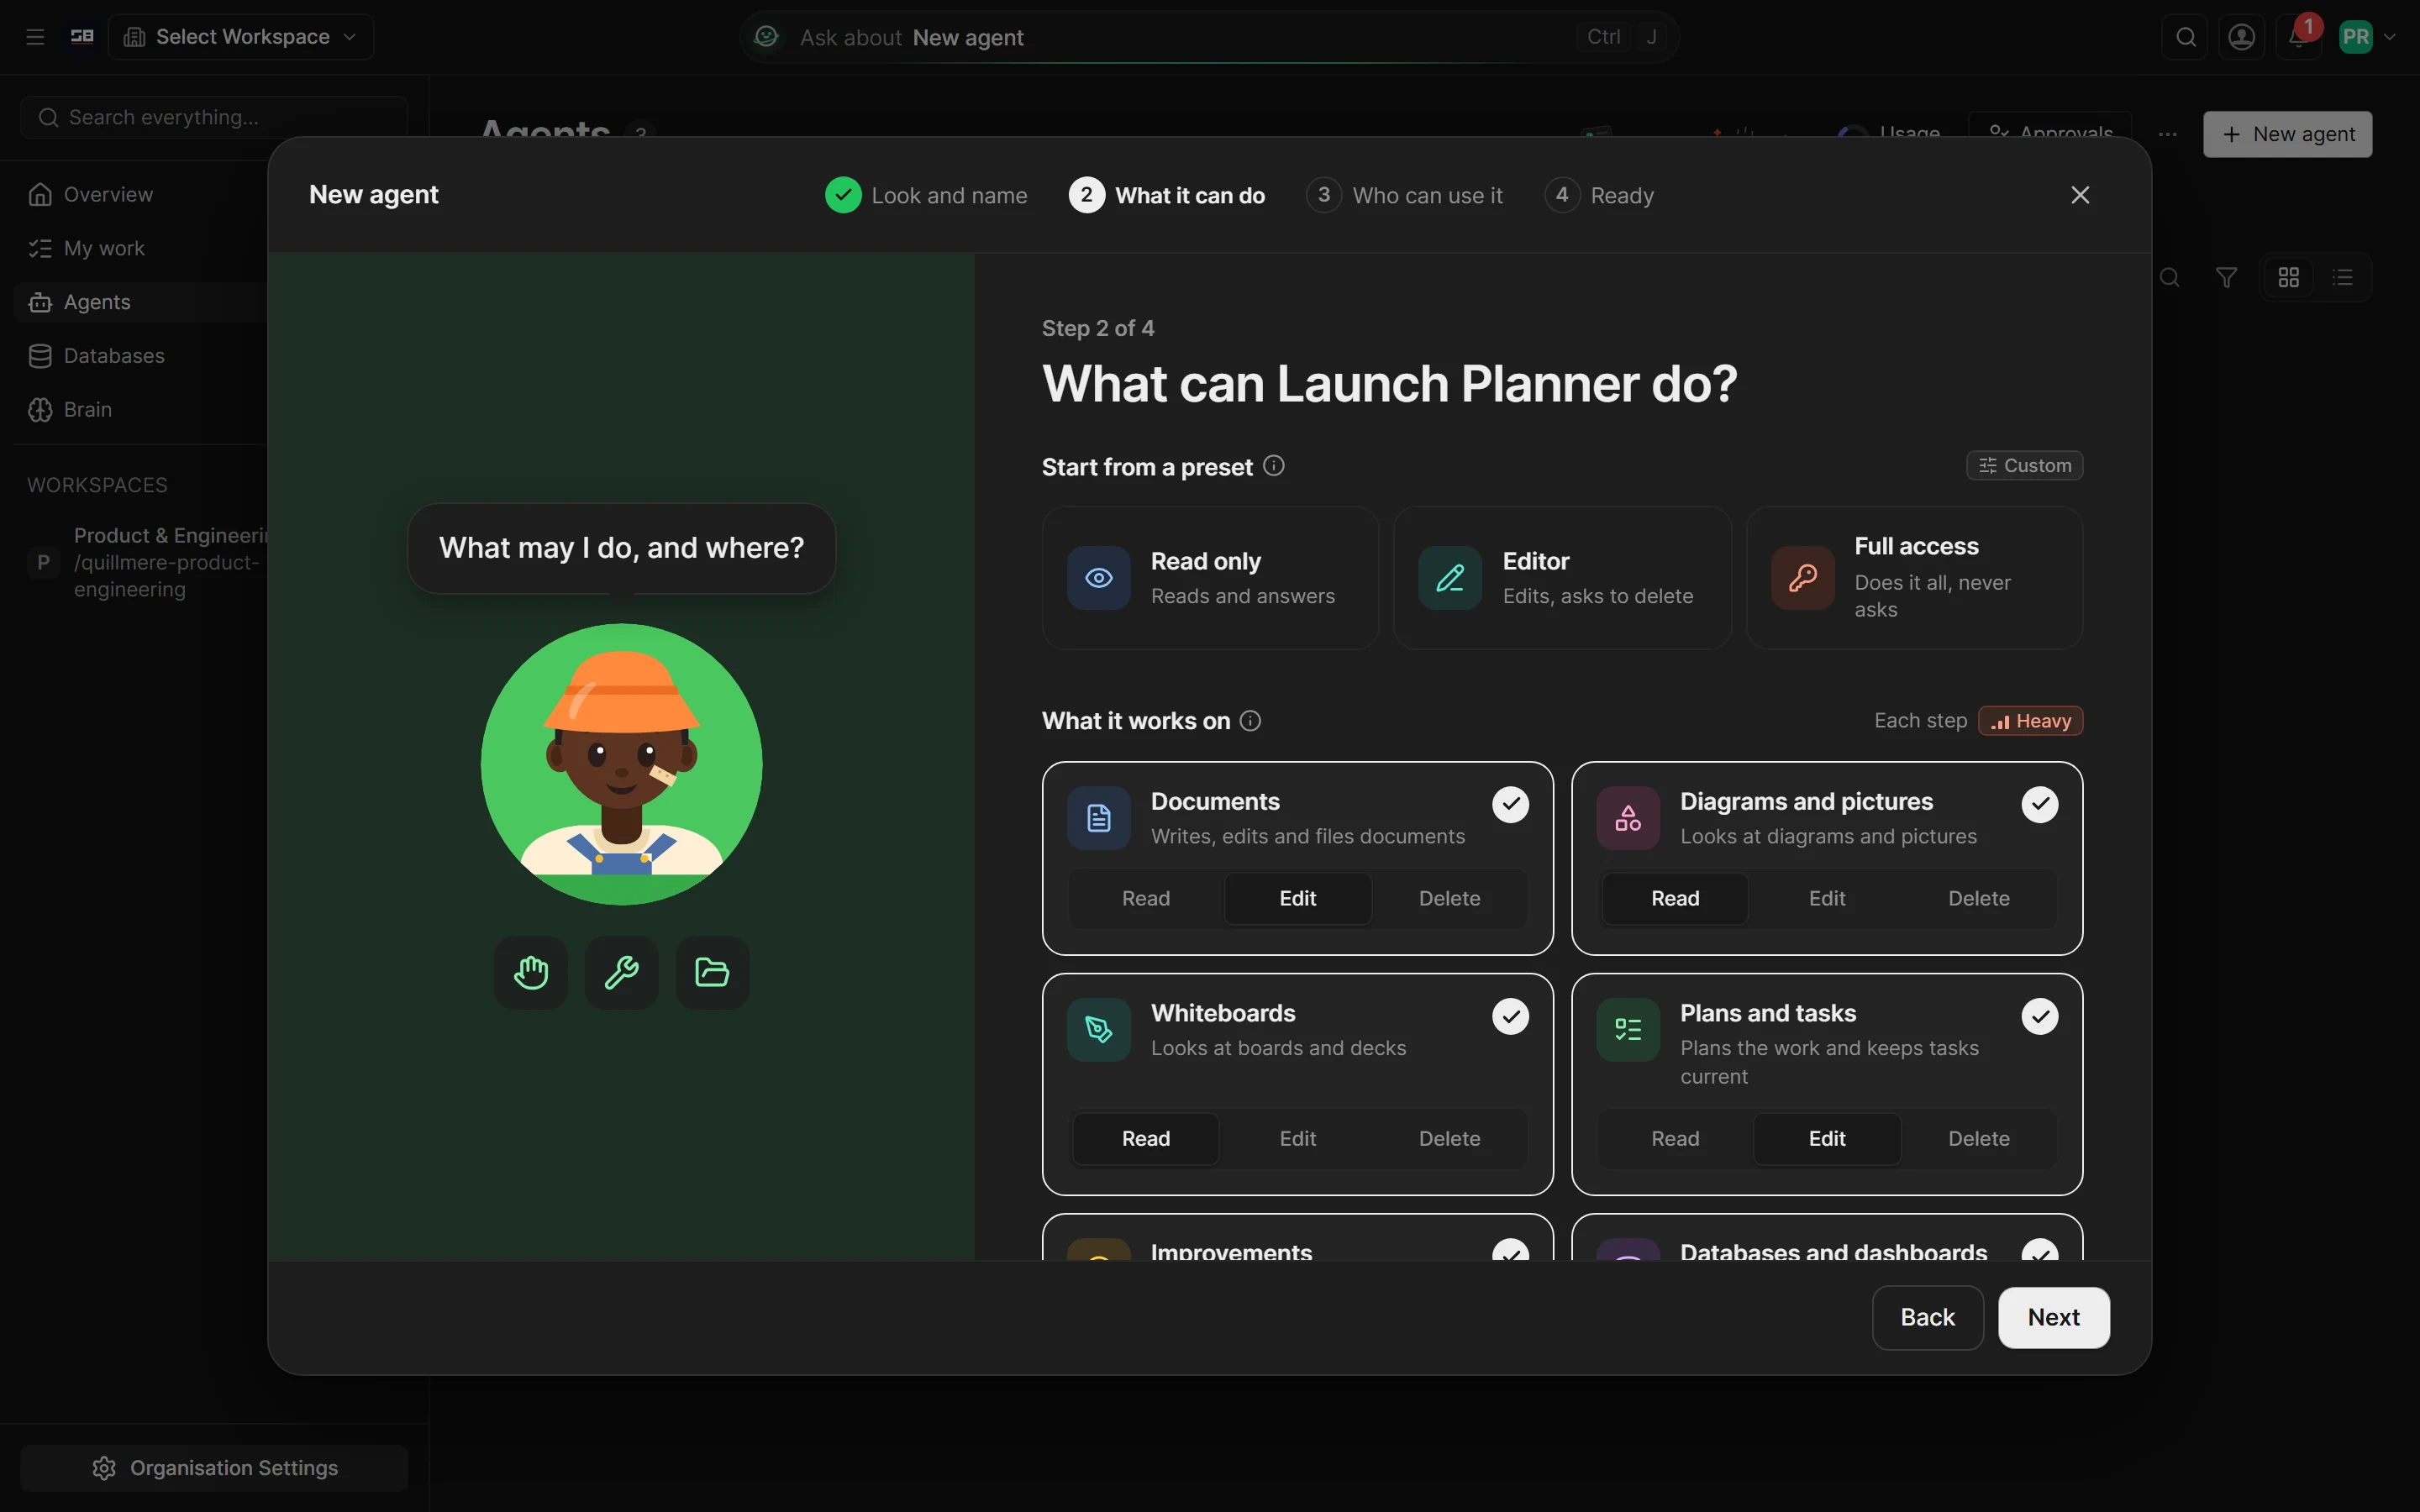Go to Who can use it step
The width and height of the screenshot is (2420, 1512).
click(1404, 195)
